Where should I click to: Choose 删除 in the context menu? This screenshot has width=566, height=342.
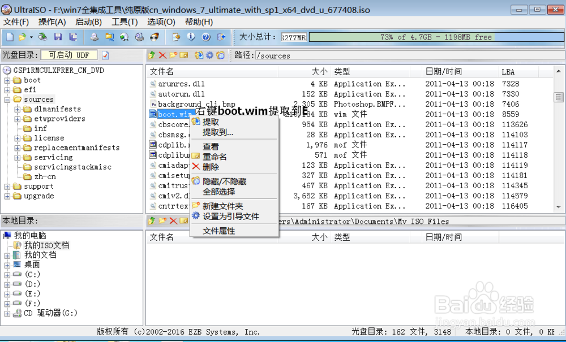[234, 167]
